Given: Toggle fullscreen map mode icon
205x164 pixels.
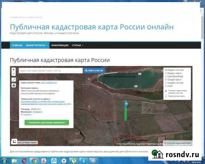Looking at the screenshot, I should (x=14, y=80).
